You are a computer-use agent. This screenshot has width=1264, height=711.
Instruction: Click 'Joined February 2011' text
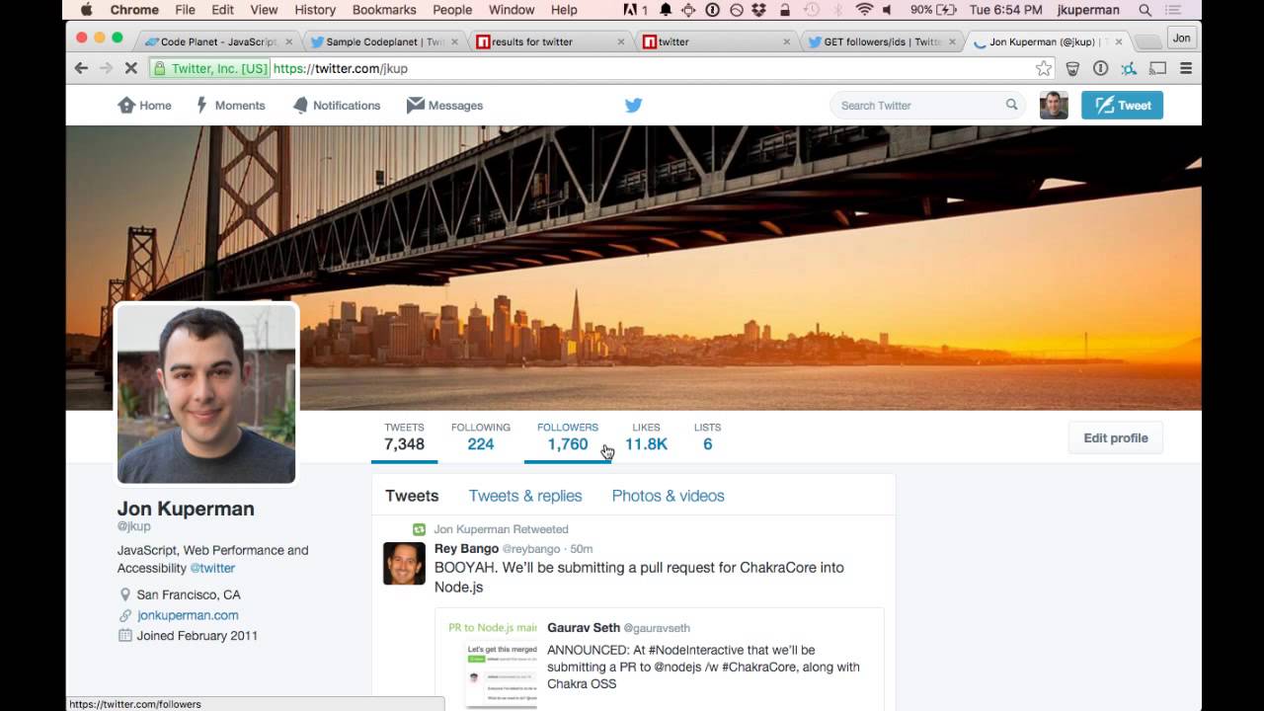click(x=197, y=636)
